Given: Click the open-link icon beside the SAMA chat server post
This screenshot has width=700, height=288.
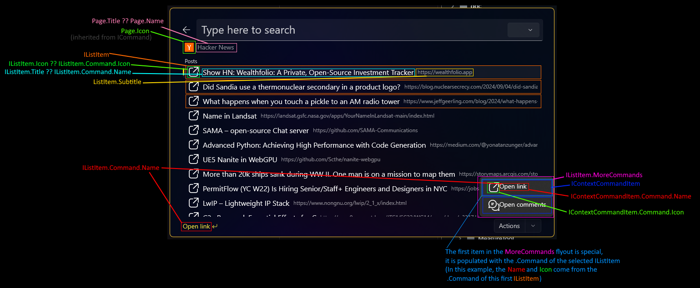Looking at the screenshot, I should tap(194, 130).
